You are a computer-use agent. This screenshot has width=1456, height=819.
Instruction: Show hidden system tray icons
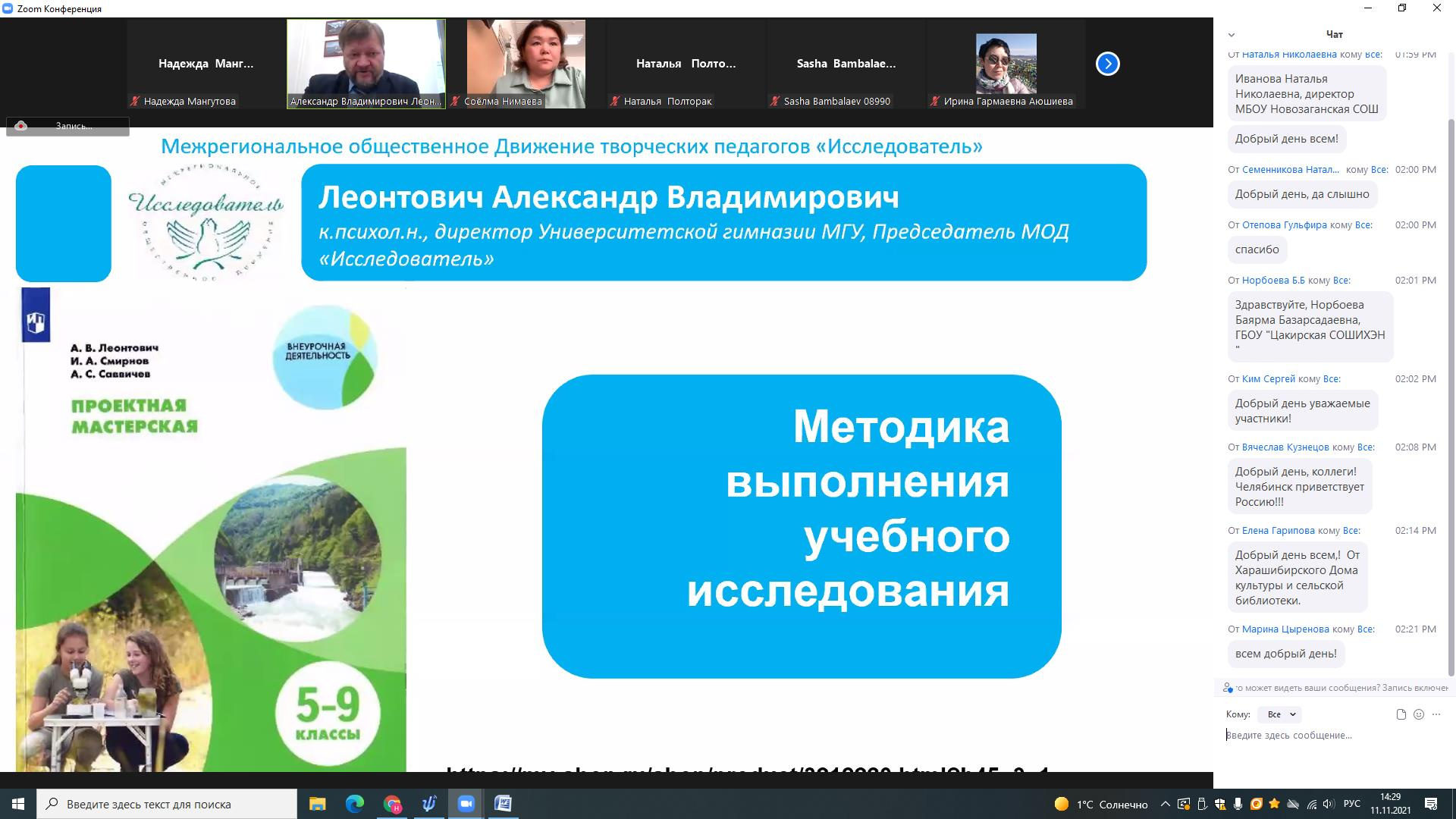1165,804
